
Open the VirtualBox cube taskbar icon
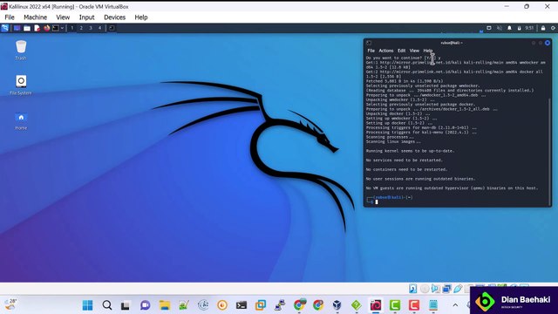[x=337, y=305]
